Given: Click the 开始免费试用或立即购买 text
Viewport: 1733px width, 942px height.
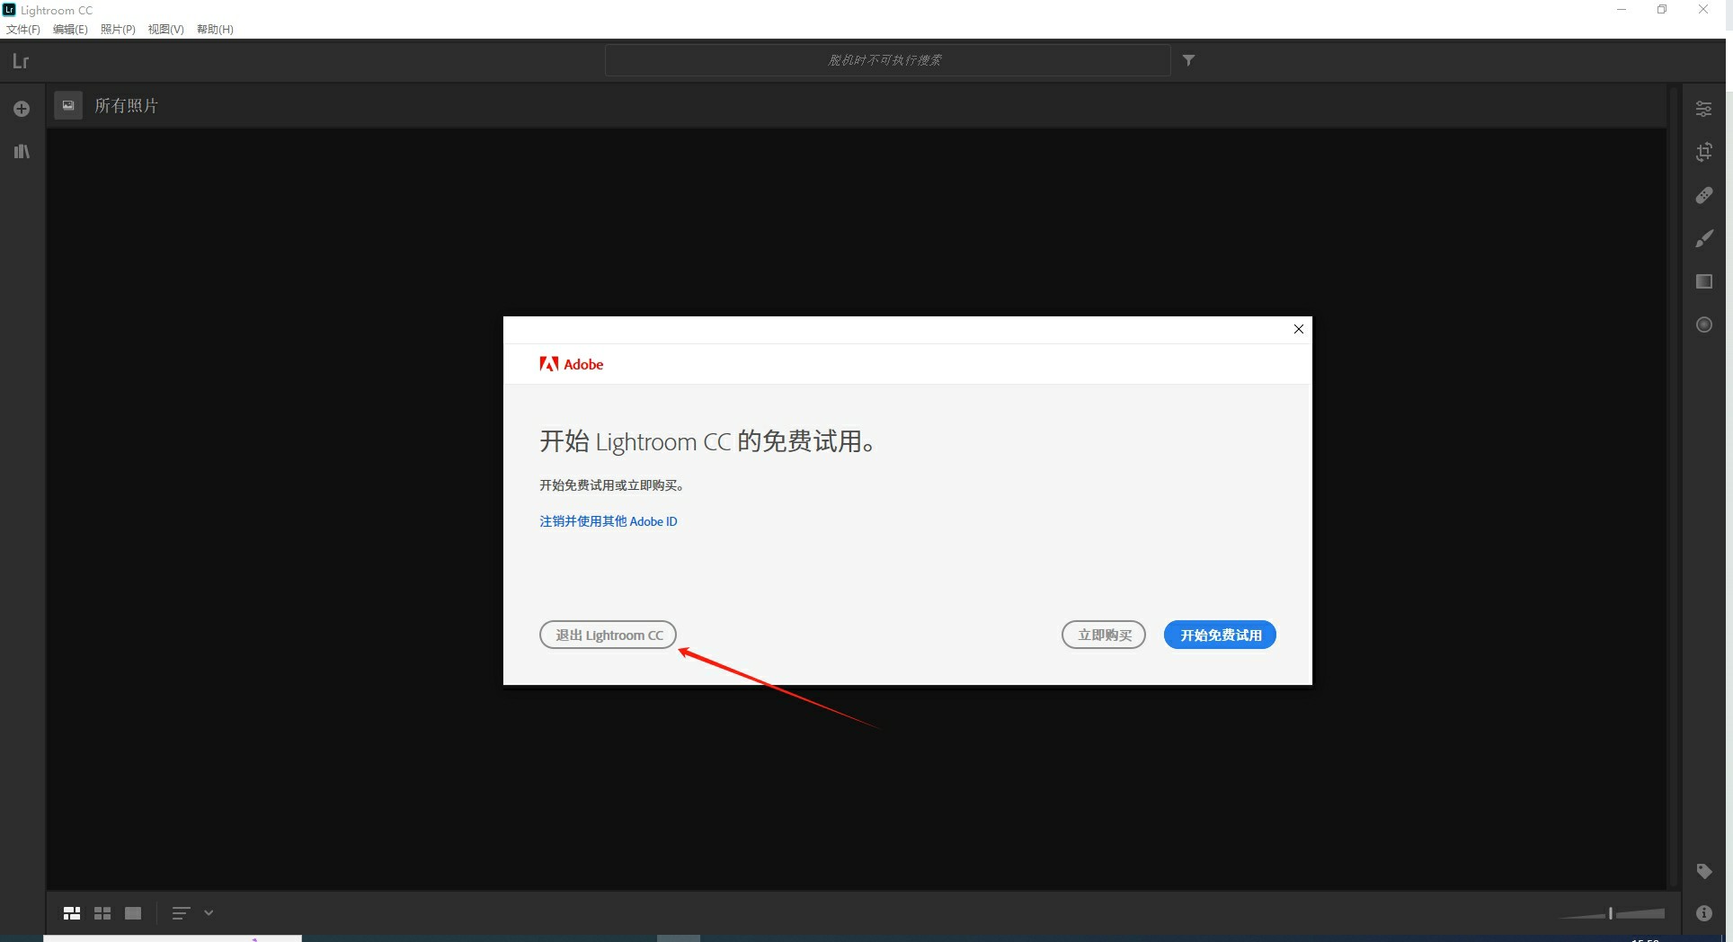Looking at the screenshot, I should [611, 485].
